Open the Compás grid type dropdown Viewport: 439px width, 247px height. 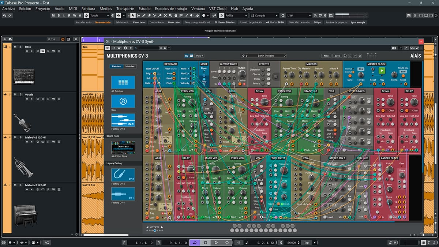264,16
